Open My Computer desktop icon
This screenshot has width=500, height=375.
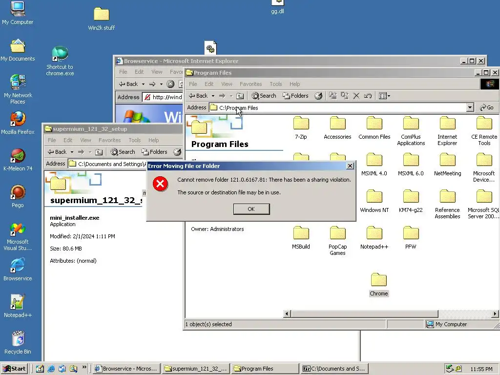pyautogui.click(x=18, y=12)
